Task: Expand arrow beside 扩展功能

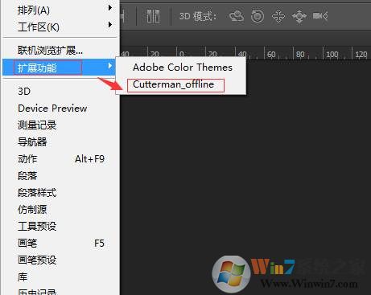Action: [109, 66]
